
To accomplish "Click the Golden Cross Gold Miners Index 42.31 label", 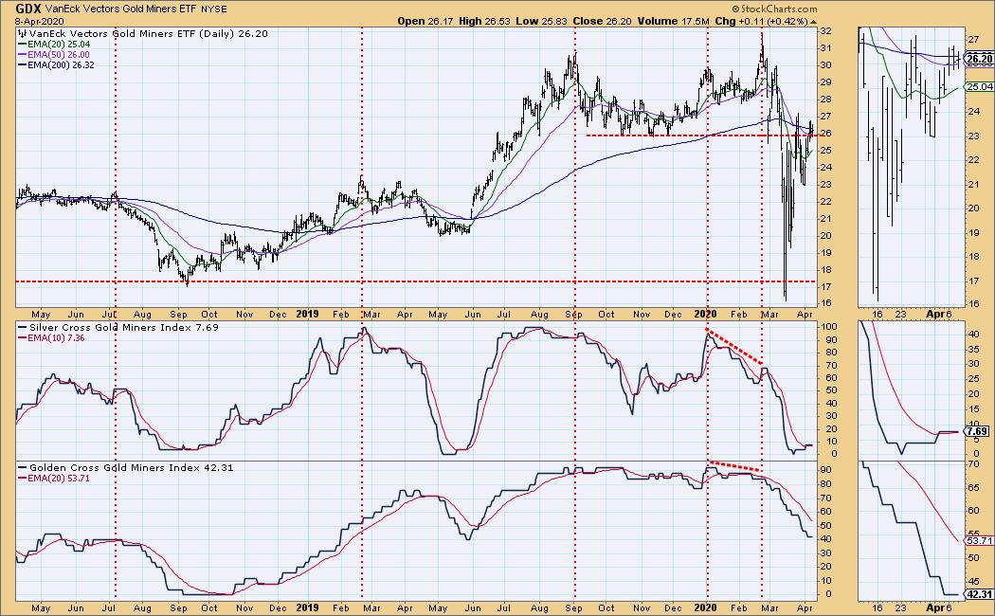I will [132, 467].
